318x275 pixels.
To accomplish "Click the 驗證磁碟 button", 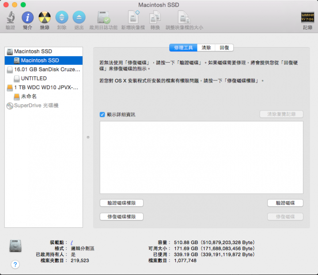I will pos(285,203).
